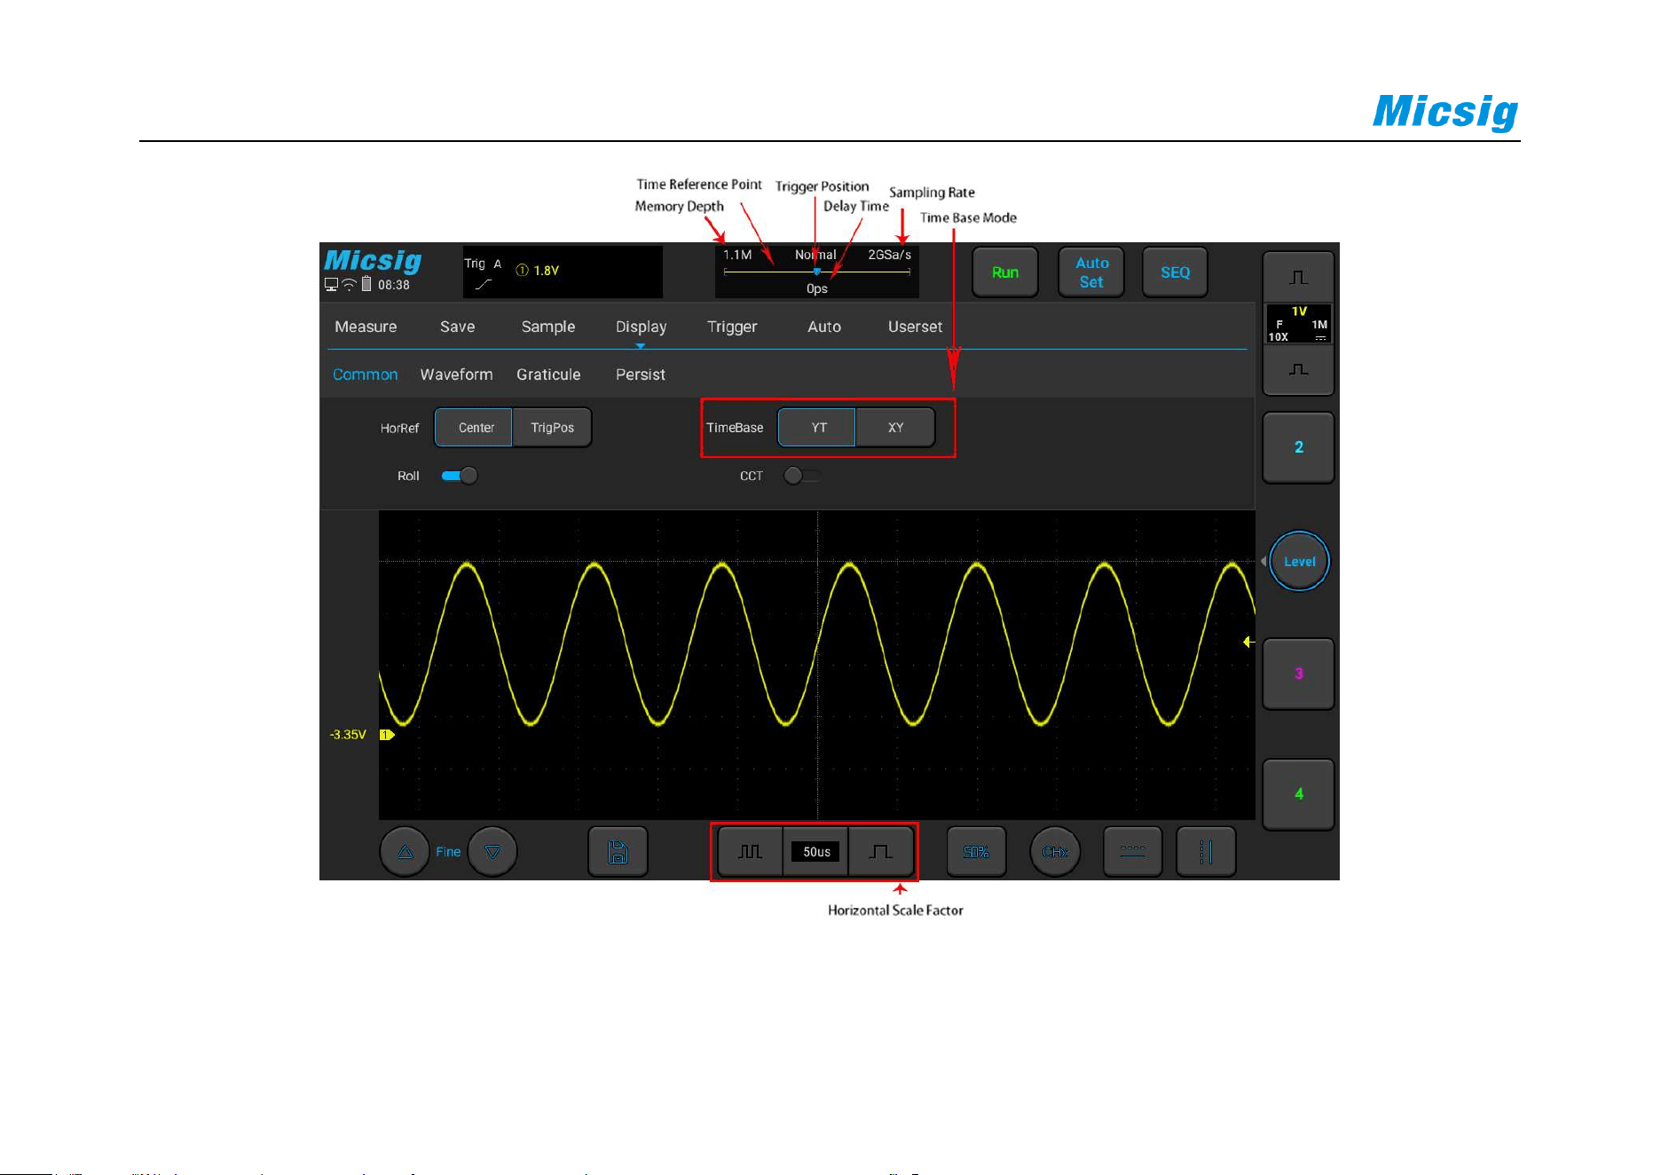Click the save floppy disk icon
The width and height of the screenshot is (1661, 1175).
point(618,852)
